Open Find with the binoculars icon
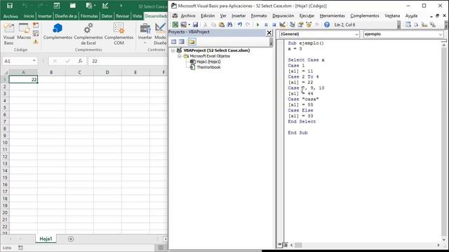The image size is (449, 252). (x=229, y=25)
